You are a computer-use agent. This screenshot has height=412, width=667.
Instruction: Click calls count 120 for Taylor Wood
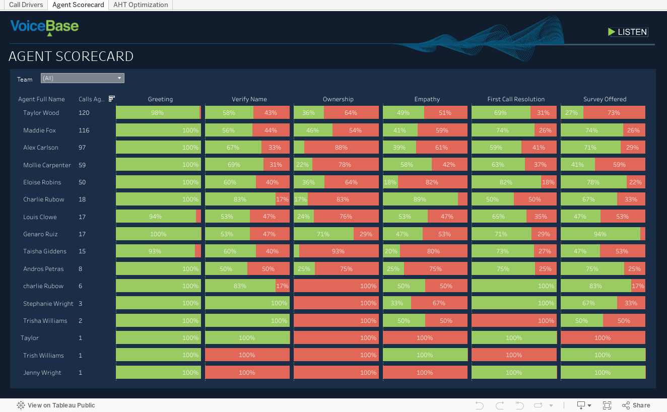tap(84, 113)
